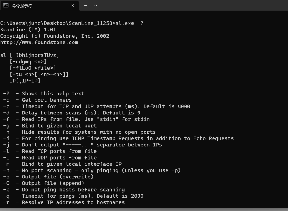Click the http://www.foundstone.com URL
This screenshot has height=211, width=288.
(39, 42)
